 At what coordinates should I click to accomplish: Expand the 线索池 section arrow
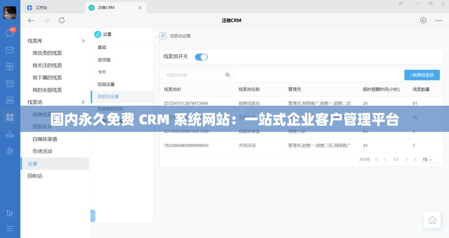coord(83,102)
